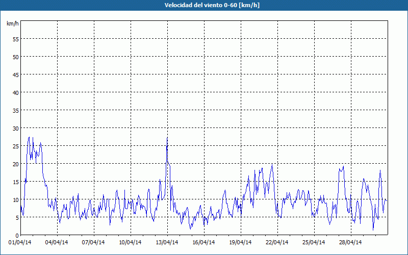Viewport: 408px width, 255px height.
Task: Click the wind speed peak at 13/04/14
Action: pos(167,138)
